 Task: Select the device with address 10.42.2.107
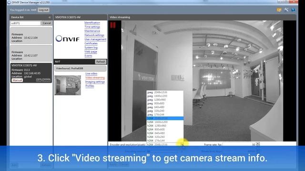(x=31, y=53)
